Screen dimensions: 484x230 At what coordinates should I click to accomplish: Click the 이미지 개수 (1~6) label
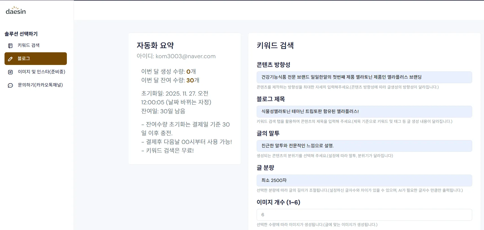(x=278, y=202)
